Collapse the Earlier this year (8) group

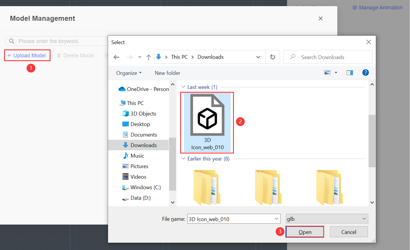click(x=183, y=158)
